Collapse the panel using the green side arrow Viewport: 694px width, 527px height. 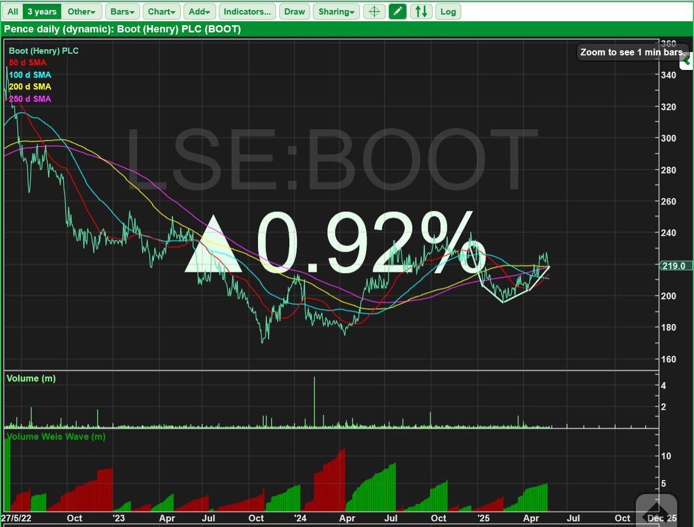click(x=687, y=59)
